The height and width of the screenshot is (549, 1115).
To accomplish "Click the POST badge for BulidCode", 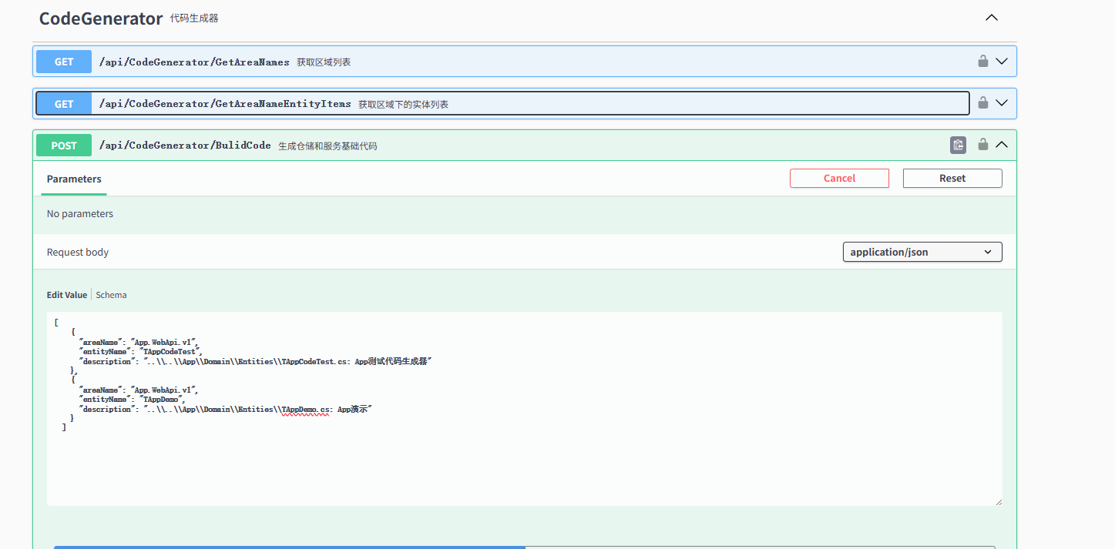I will (x=64, y=146).
